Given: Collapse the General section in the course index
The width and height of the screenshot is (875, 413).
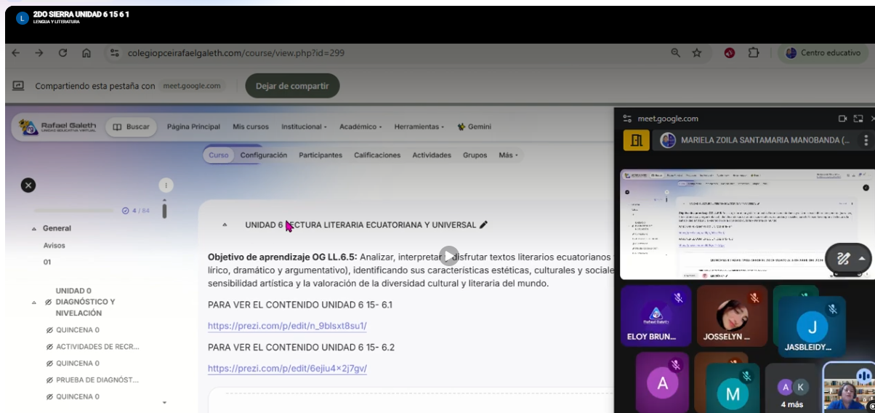Looking at the screenshot, I should 33,229.
